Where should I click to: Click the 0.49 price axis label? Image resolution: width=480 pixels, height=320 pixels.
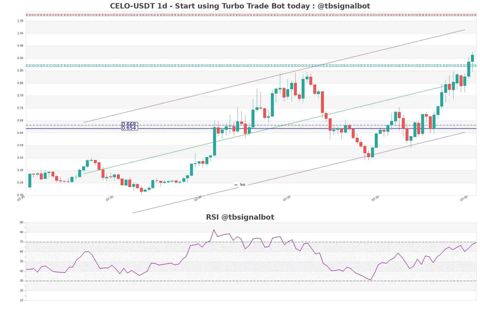[20, 170]
